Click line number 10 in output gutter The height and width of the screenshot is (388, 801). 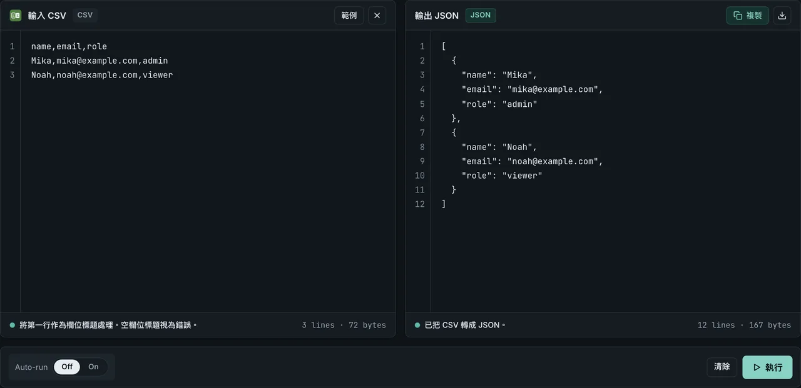pyautogui.click(x=420, y=176)
